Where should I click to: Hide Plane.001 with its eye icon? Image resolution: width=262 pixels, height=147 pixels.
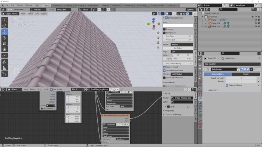(x=256, y=23)
